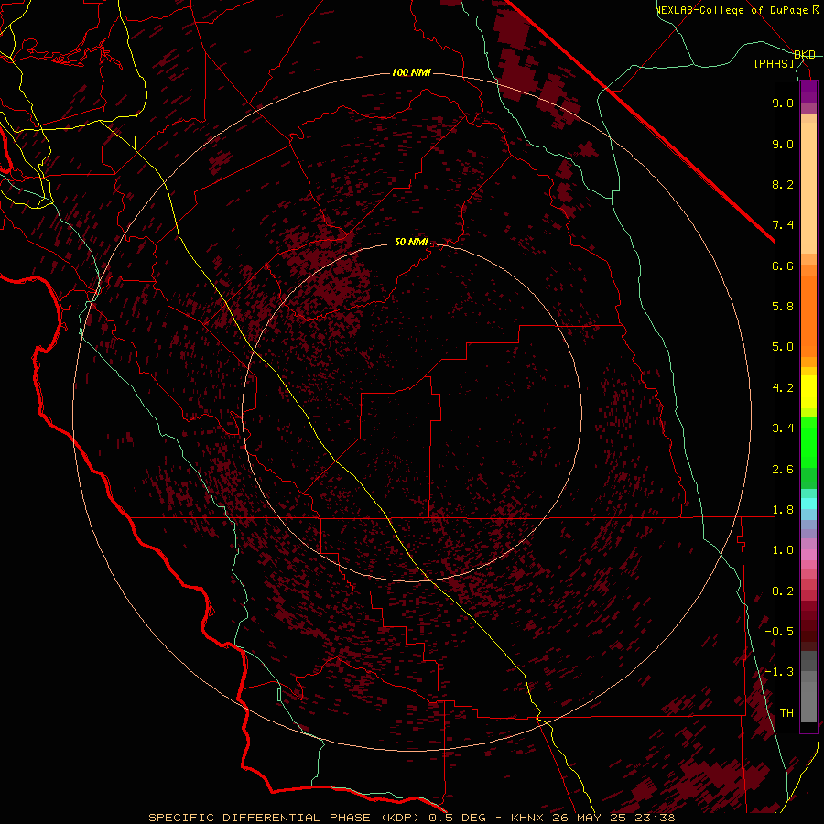Select the 2.6 scale value
Screen dimensions: 824x824
pyautogui.click(x=783, y=470)
